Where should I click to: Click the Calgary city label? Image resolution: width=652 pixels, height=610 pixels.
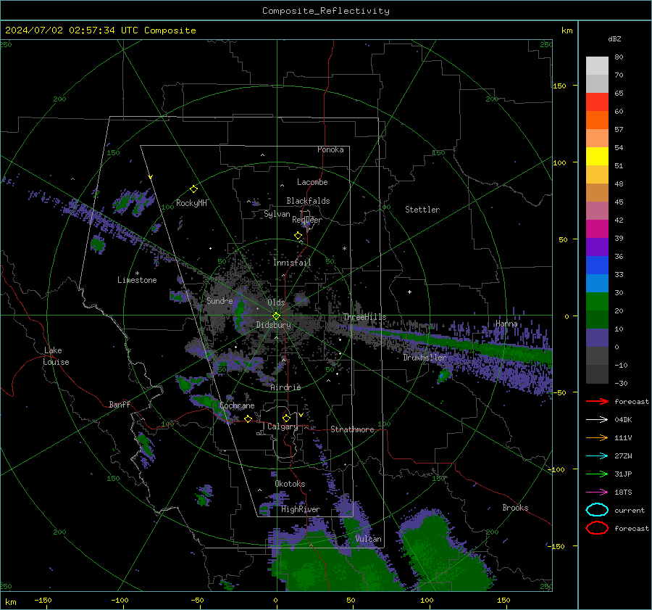tap(283, 426)
